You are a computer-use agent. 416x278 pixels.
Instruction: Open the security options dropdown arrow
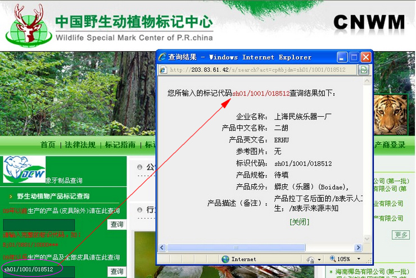coord(319,259)
